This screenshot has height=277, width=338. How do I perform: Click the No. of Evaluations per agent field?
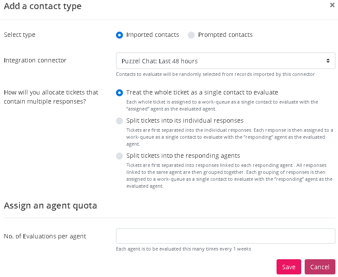click(225, 236)
